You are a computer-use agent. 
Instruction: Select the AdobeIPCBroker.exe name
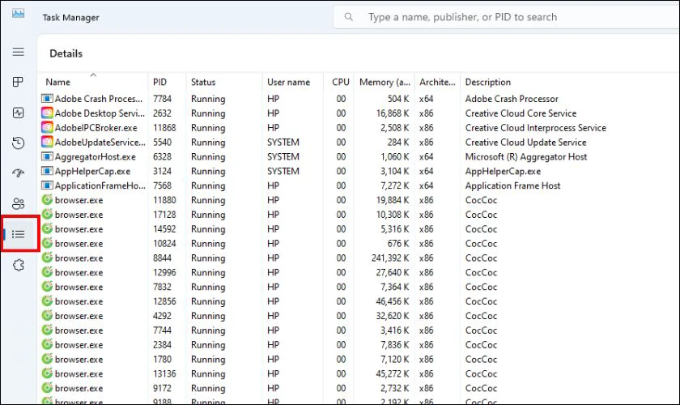click(96, 128)
